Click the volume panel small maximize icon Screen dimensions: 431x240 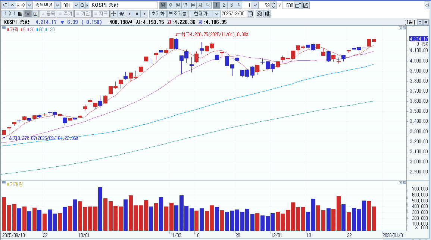(400, 183)
